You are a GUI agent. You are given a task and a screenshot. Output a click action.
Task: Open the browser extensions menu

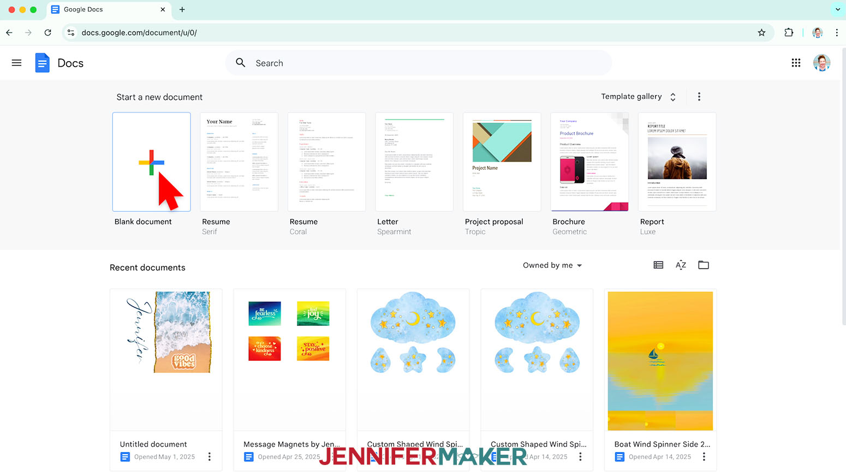(x=789, y=33)
